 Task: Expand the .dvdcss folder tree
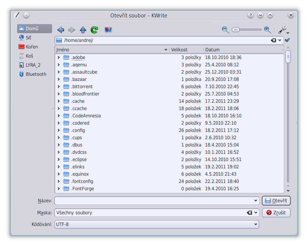tap(59, 152)
